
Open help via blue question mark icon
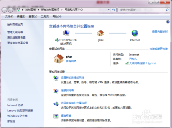click(168, 22)
